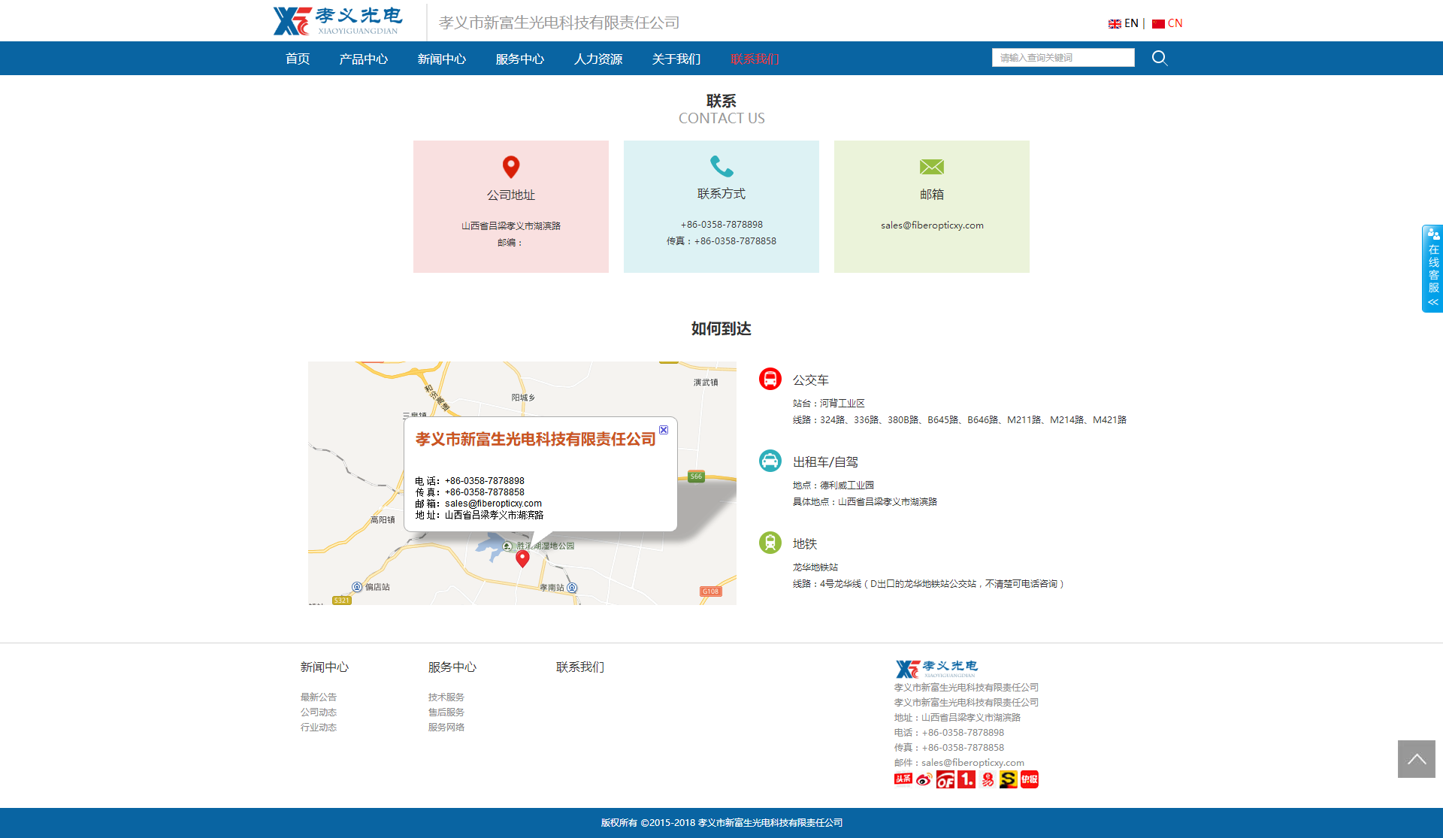
Task: Focus the keyword search input field
Action: (1063, 58)
